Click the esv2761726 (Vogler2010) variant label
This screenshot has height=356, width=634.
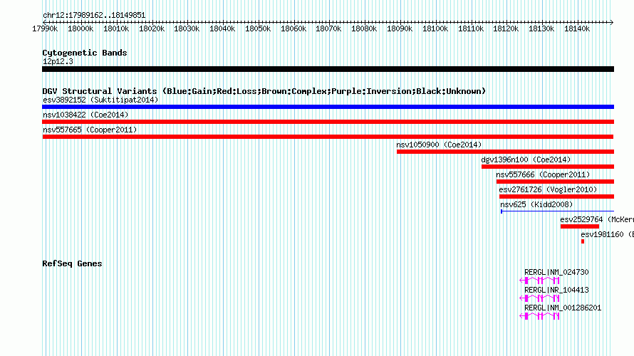[548, 189]
